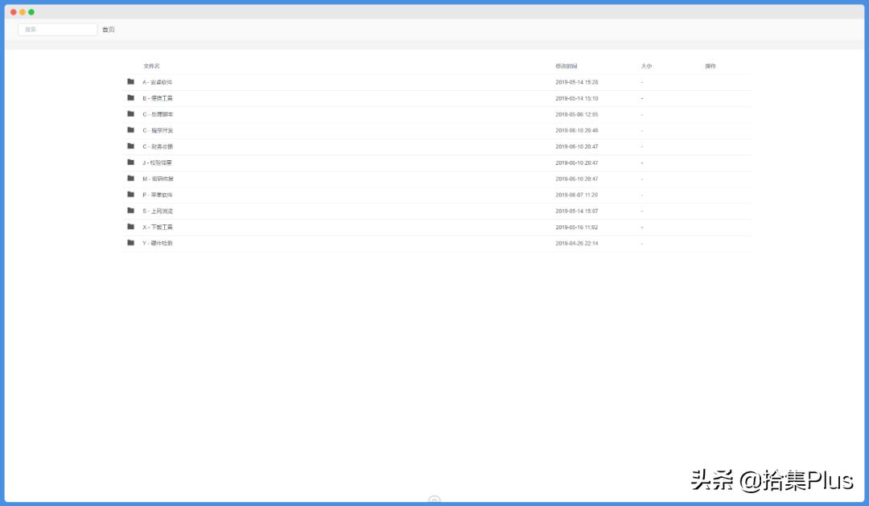Click the folder icon beside X - 下载工具
The width and height of the screenshot is (869, 506).
[131, 227]
